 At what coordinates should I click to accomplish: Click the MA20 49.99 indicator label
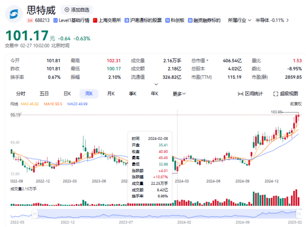click(x=78, y=104)
